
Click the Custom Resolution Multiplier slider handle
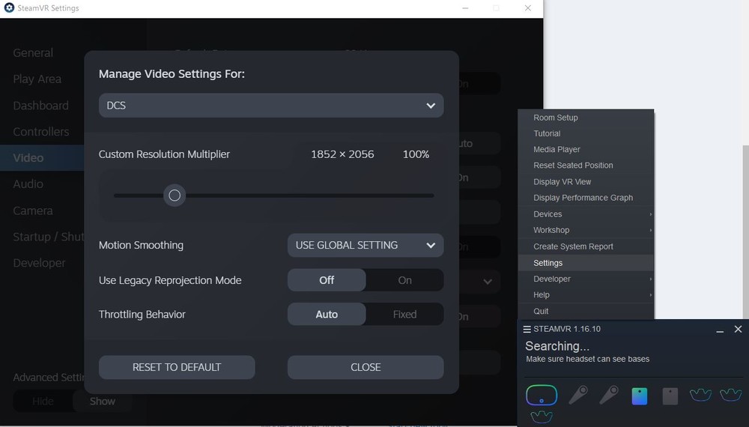(x=175, y=196)
